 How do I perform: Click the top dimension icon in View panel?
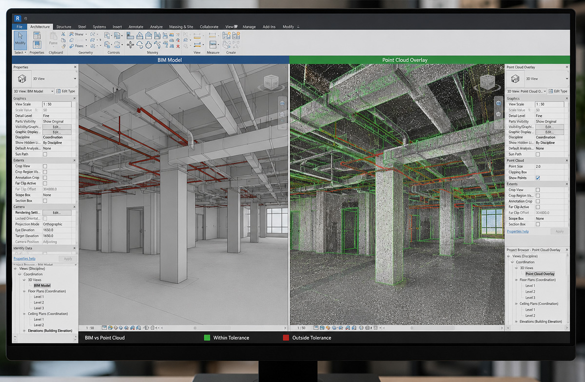tap(197, 36)
